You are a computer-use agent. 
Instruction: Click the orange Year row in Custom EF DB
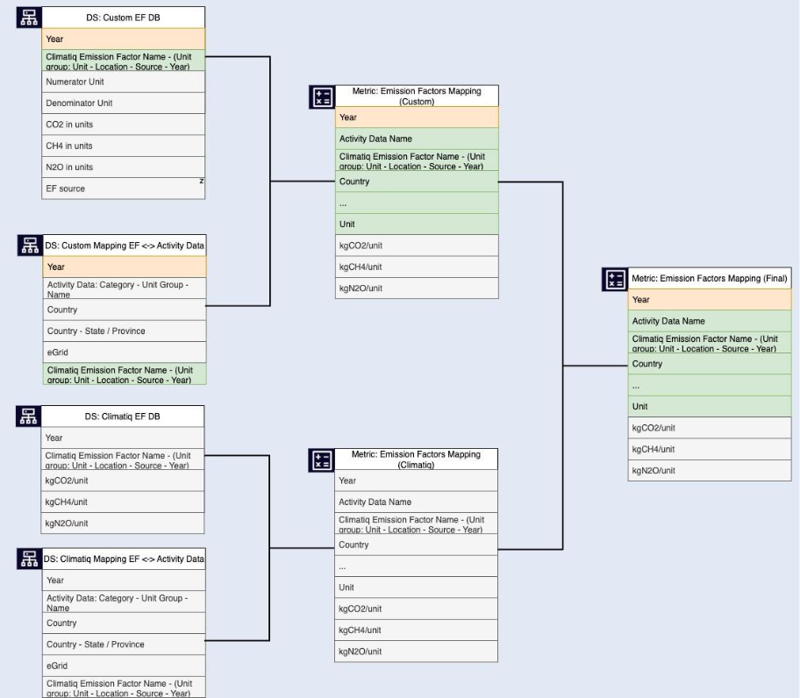(124, 39)
